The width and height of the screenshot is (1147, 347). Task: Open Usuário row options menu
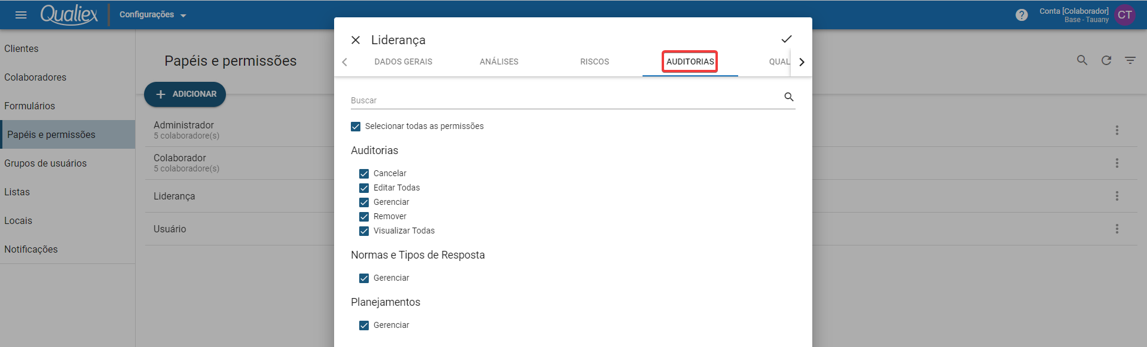click(x=1117, y=229)
